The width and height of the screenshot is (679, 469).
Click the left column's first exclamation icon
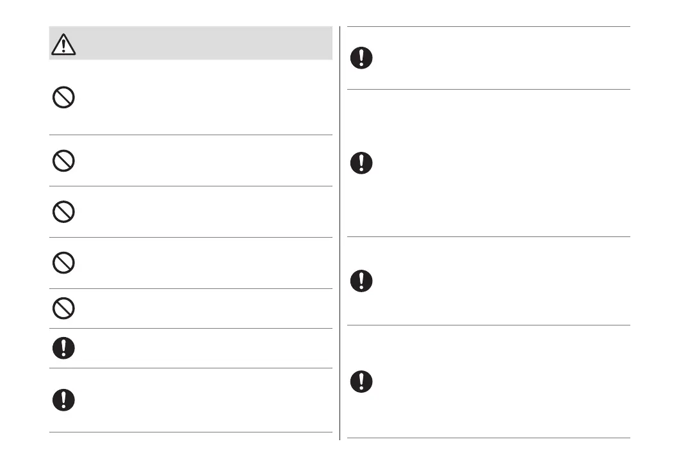coord(64,348)
